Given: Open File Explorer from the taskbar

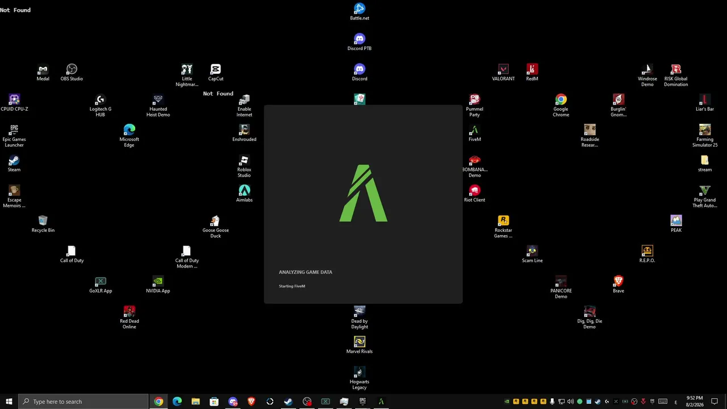Looking at the screenshot, I should pyautogui.click(x=195, y=402).
